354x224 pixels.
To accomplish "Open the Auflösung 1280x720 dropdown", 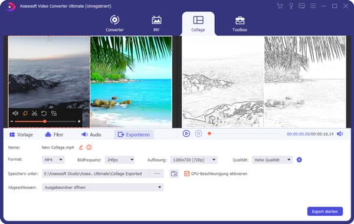I will 194,160.
